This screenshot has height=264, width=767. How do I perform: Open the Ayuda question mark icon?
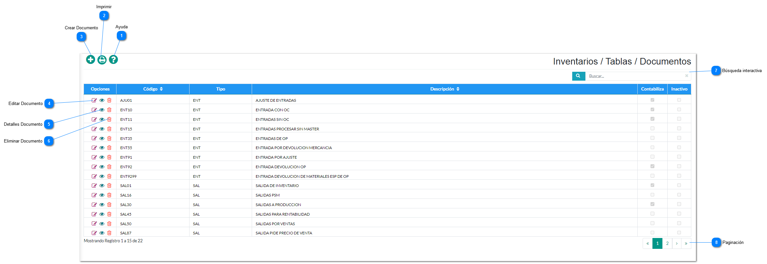(114, 60)
